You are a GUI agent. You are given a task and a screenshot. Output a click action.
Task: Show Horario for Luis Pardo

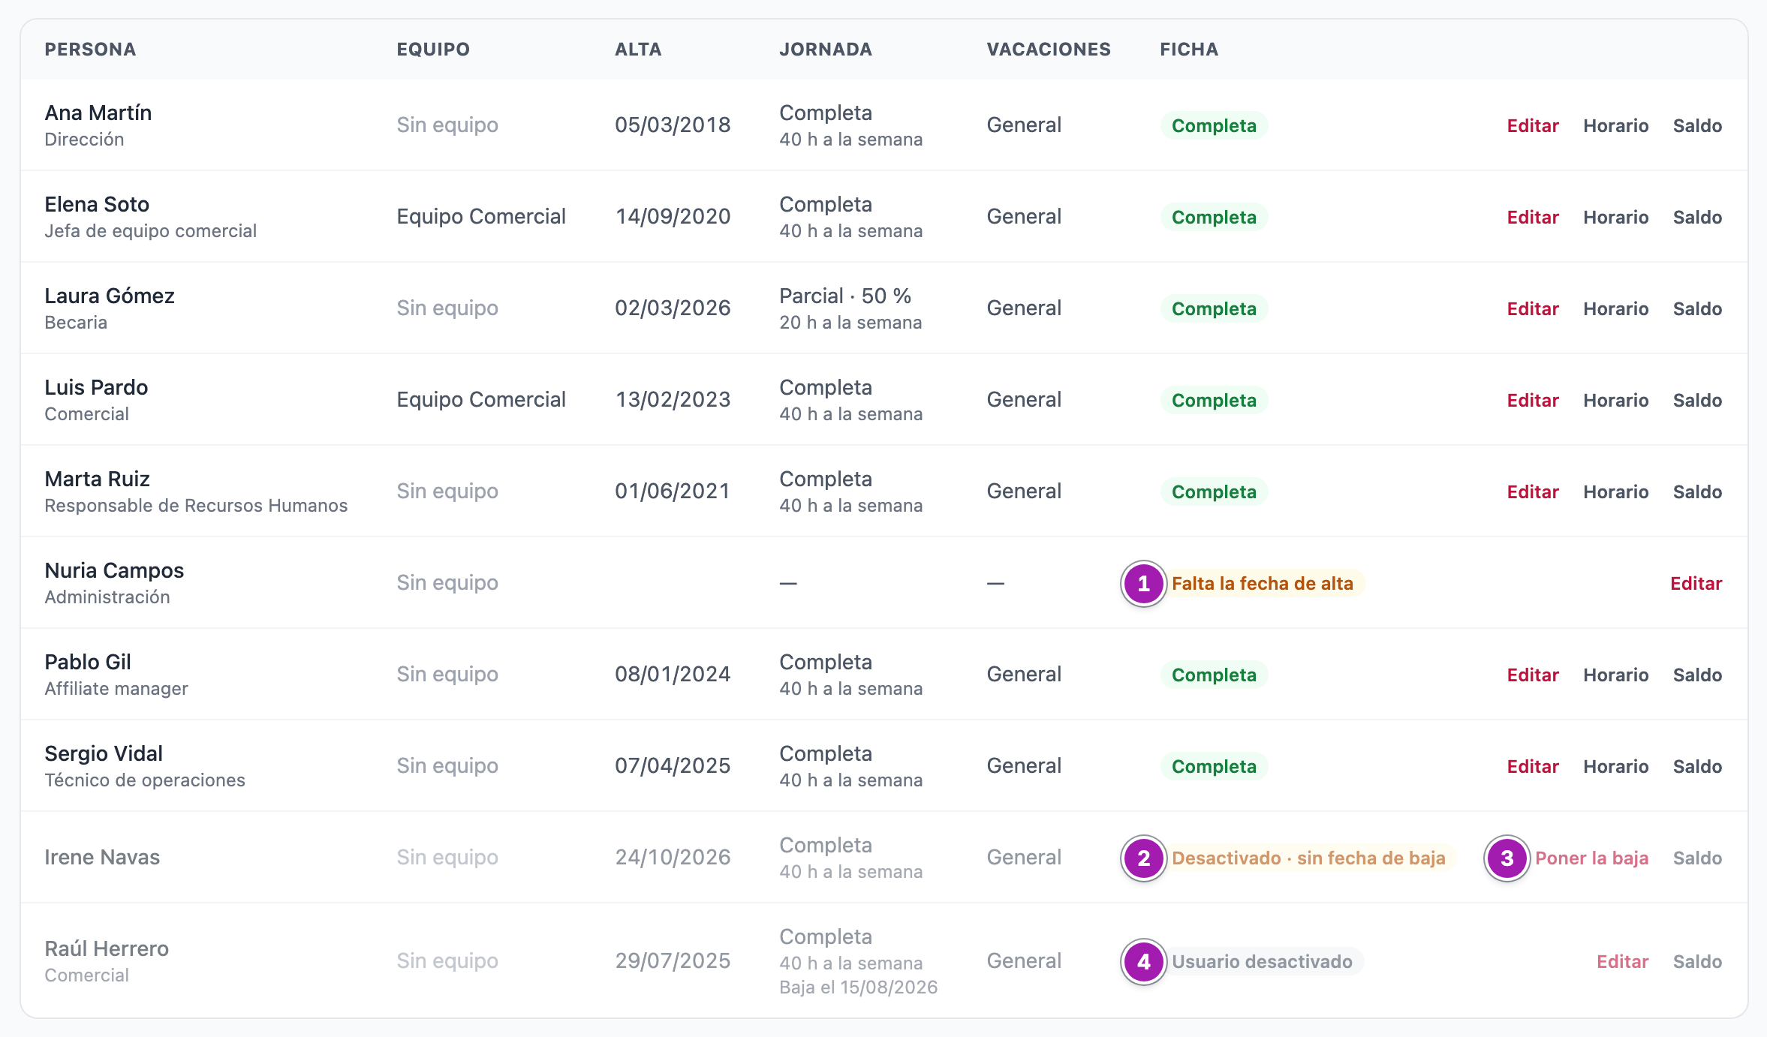(x=1615, y=400)
